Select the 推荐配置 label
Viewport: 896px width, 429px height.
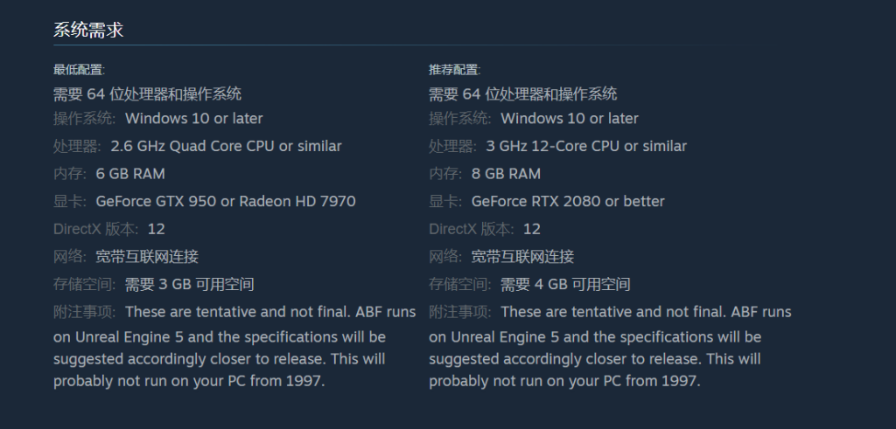click(x=454, y=70)
